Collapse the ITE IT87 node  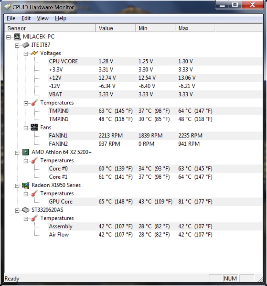pos(17,46)
